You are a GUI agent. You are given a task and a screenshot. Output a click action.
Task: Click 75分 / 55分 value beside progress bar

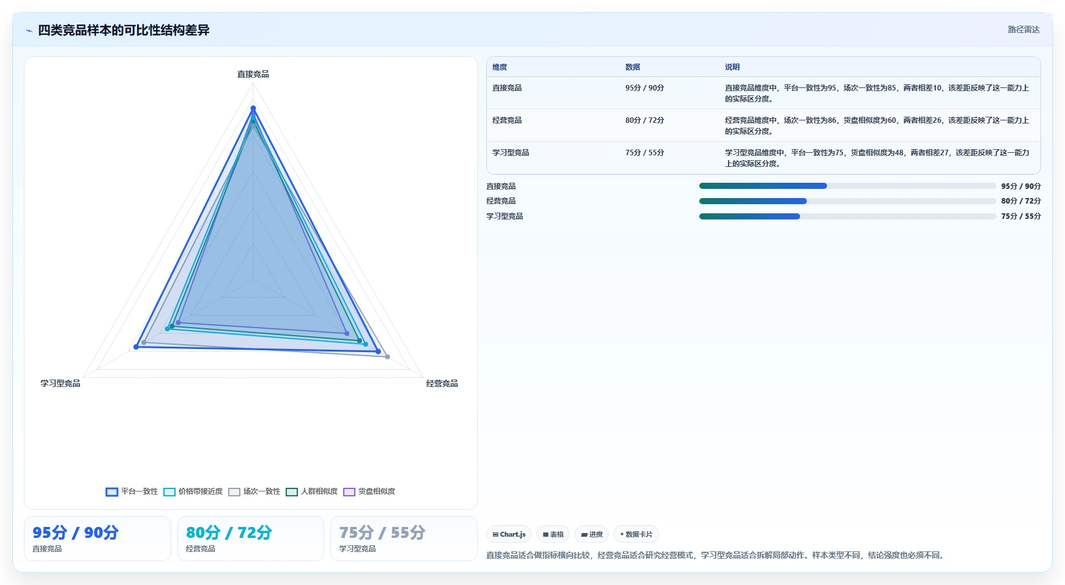1021,216
